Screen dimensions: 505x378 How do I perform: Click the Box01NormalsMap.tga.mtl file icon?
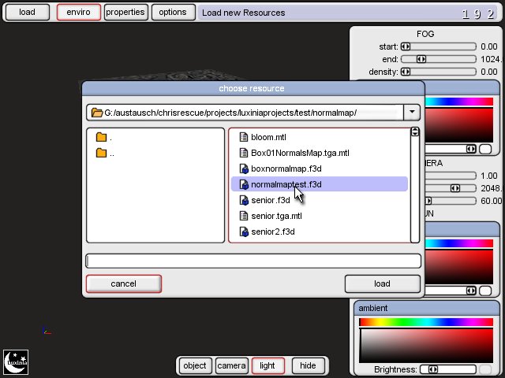244,153
